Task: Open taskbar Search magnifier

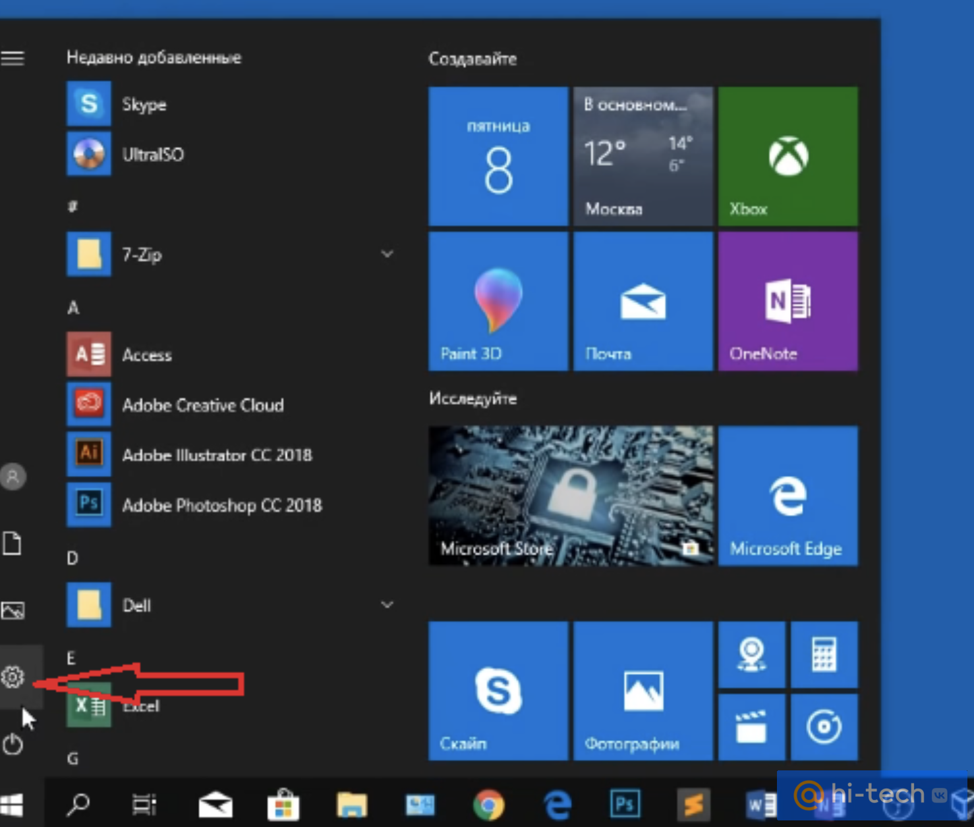Action: [78, 804]
